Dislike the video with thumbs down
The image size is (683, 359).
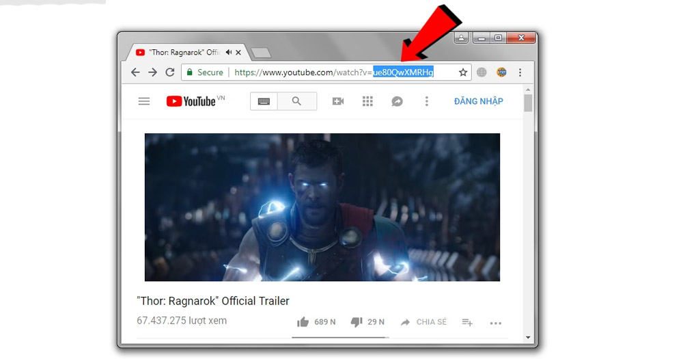356,322
